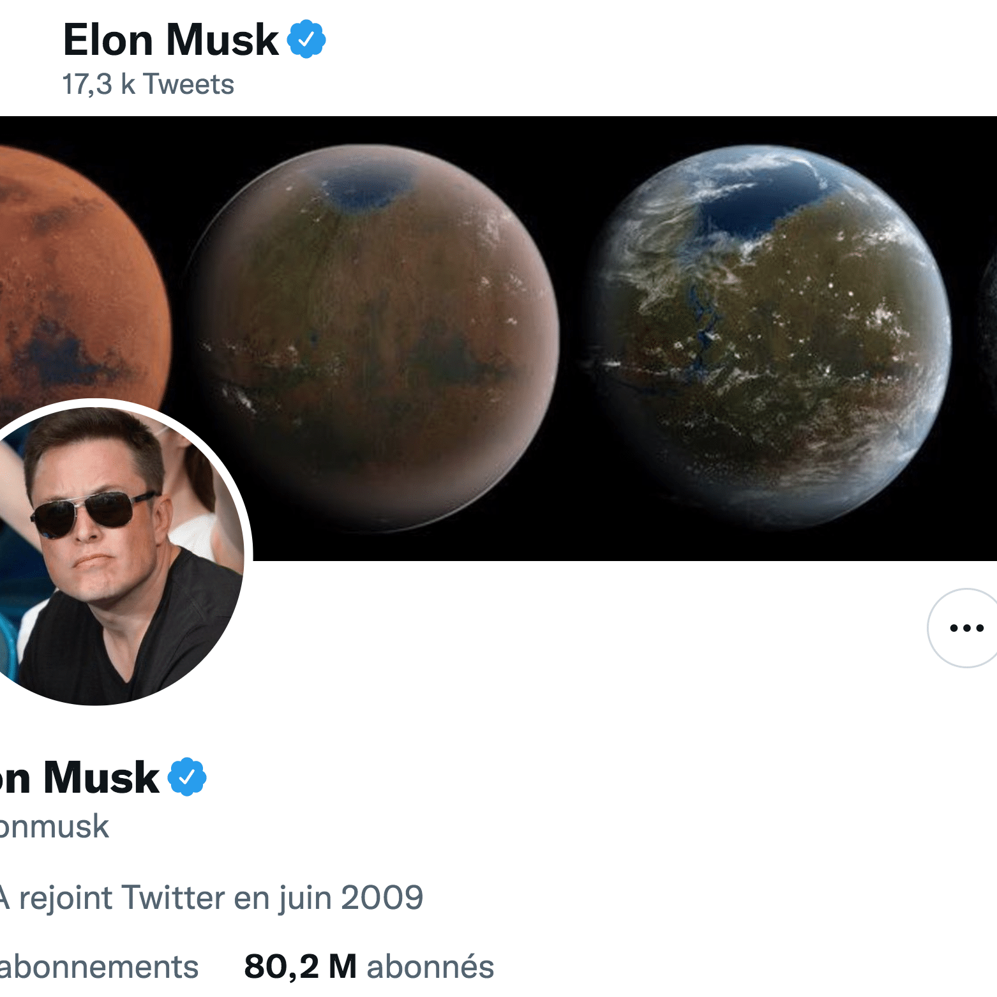Screen dimensions: 997x997
Task: Click the blue checkmark inside the header badge
Action: point(308,40)
